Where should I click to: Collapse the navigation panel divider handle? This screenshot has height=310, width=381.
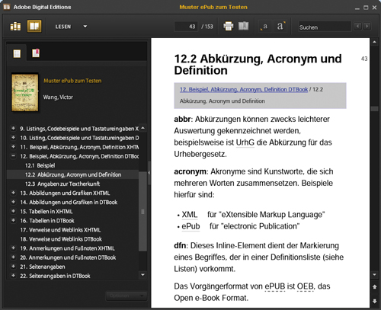coord(149,173)
